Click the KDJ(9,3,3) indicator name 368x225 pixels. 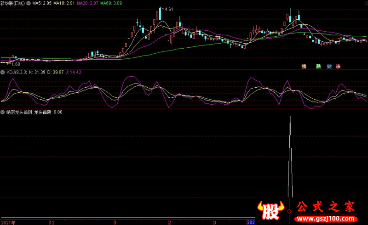pos(17,72)
